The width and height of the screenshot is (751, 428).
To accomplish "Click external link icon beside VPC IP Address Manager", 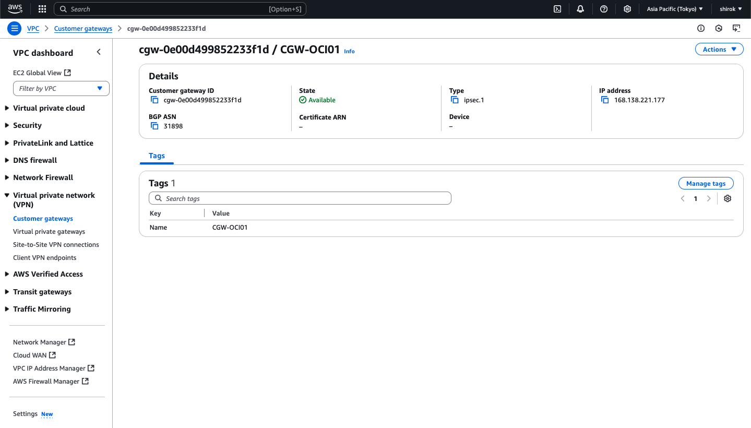I will click(91, 368).
